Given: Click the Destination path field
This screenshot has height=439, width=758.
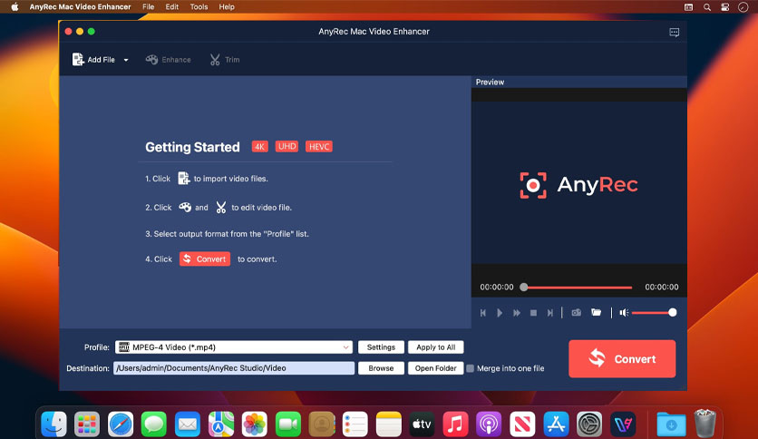Looking at the screenshot, I should point(234,368).
